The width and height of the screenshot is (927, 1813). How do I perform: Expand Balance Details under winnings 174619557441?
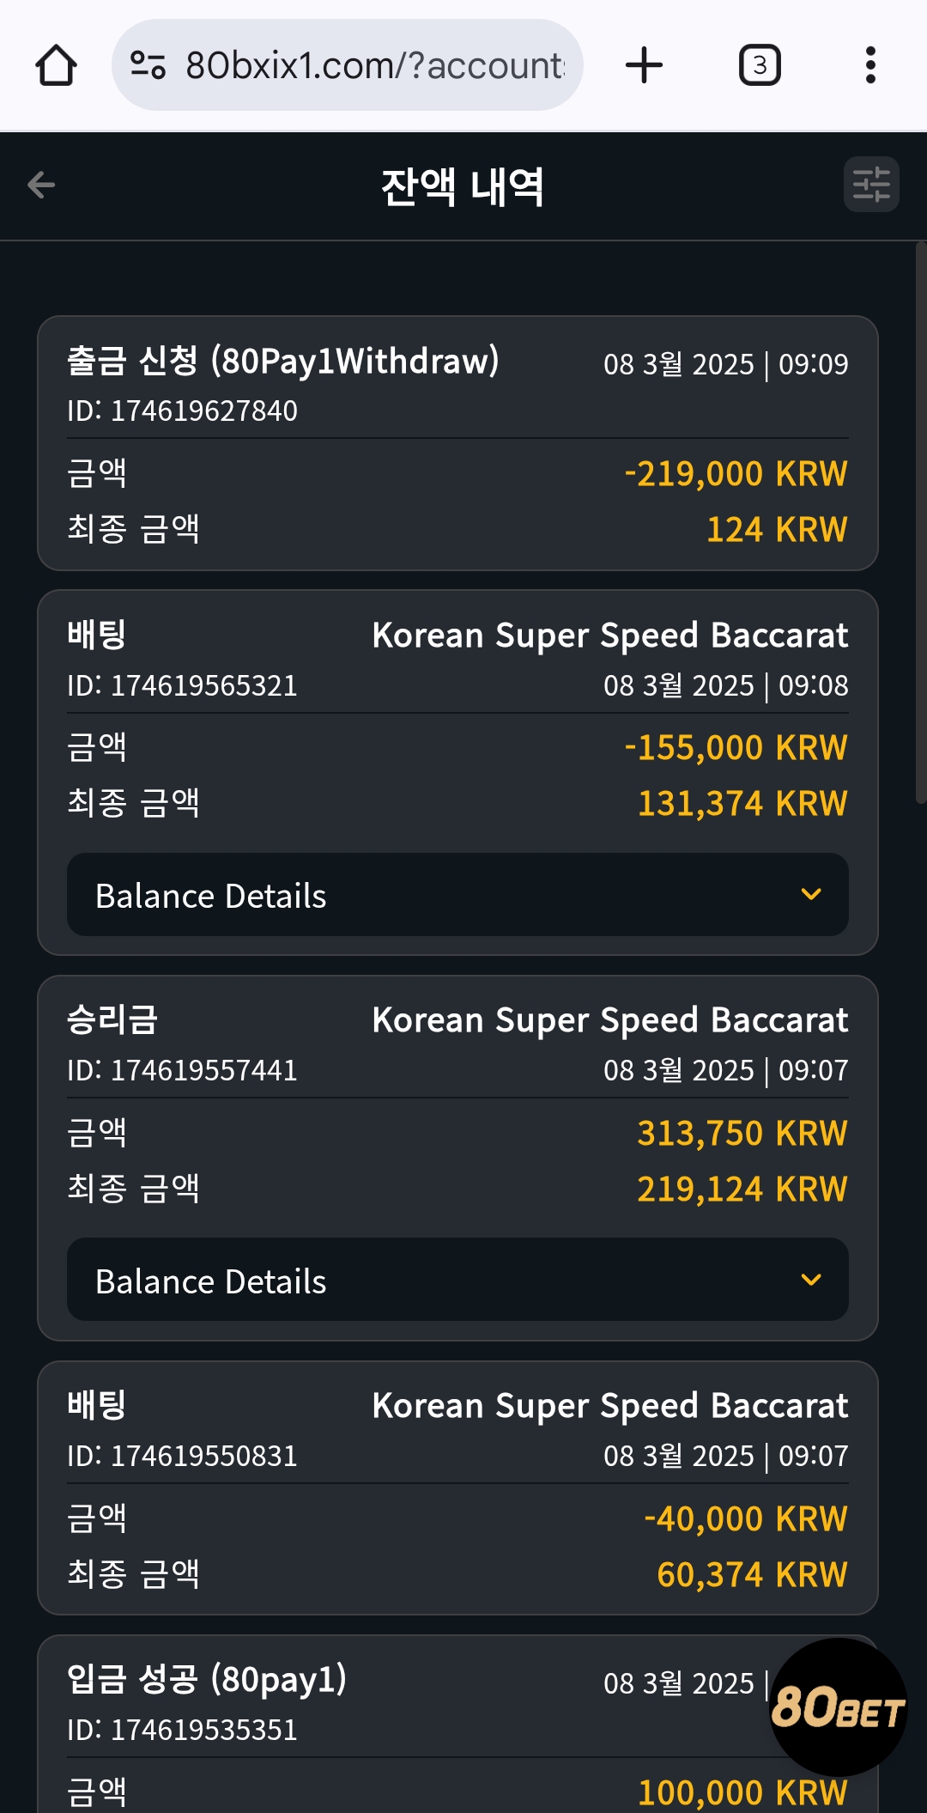coord(457,1280)
